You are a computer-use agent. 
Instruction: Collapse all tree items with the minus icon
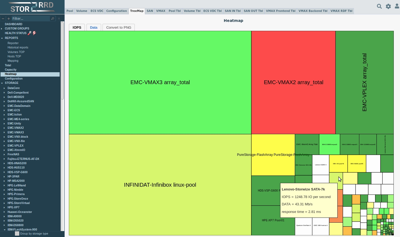tap(3, 18)
